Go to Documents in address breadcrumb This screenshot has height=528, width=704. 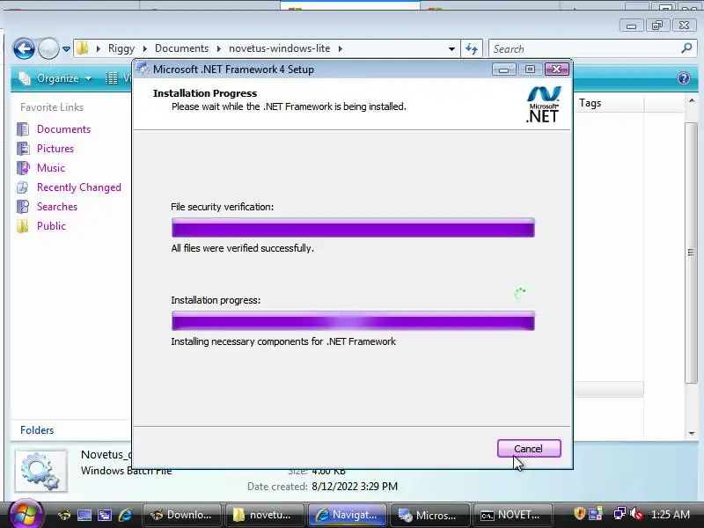(182, 48)
